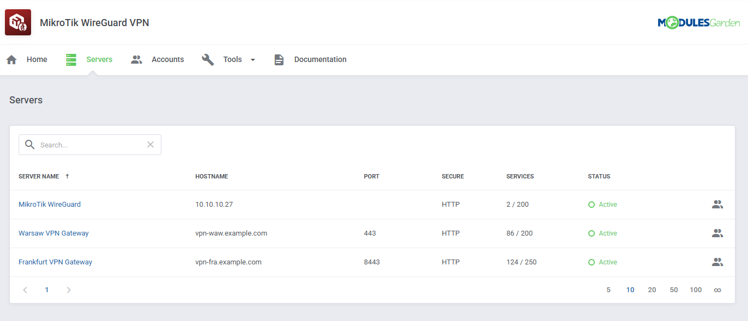Click HTTP in the Warsaw VPN Gateway row
The image size is (748, 321).
[451, 233]
